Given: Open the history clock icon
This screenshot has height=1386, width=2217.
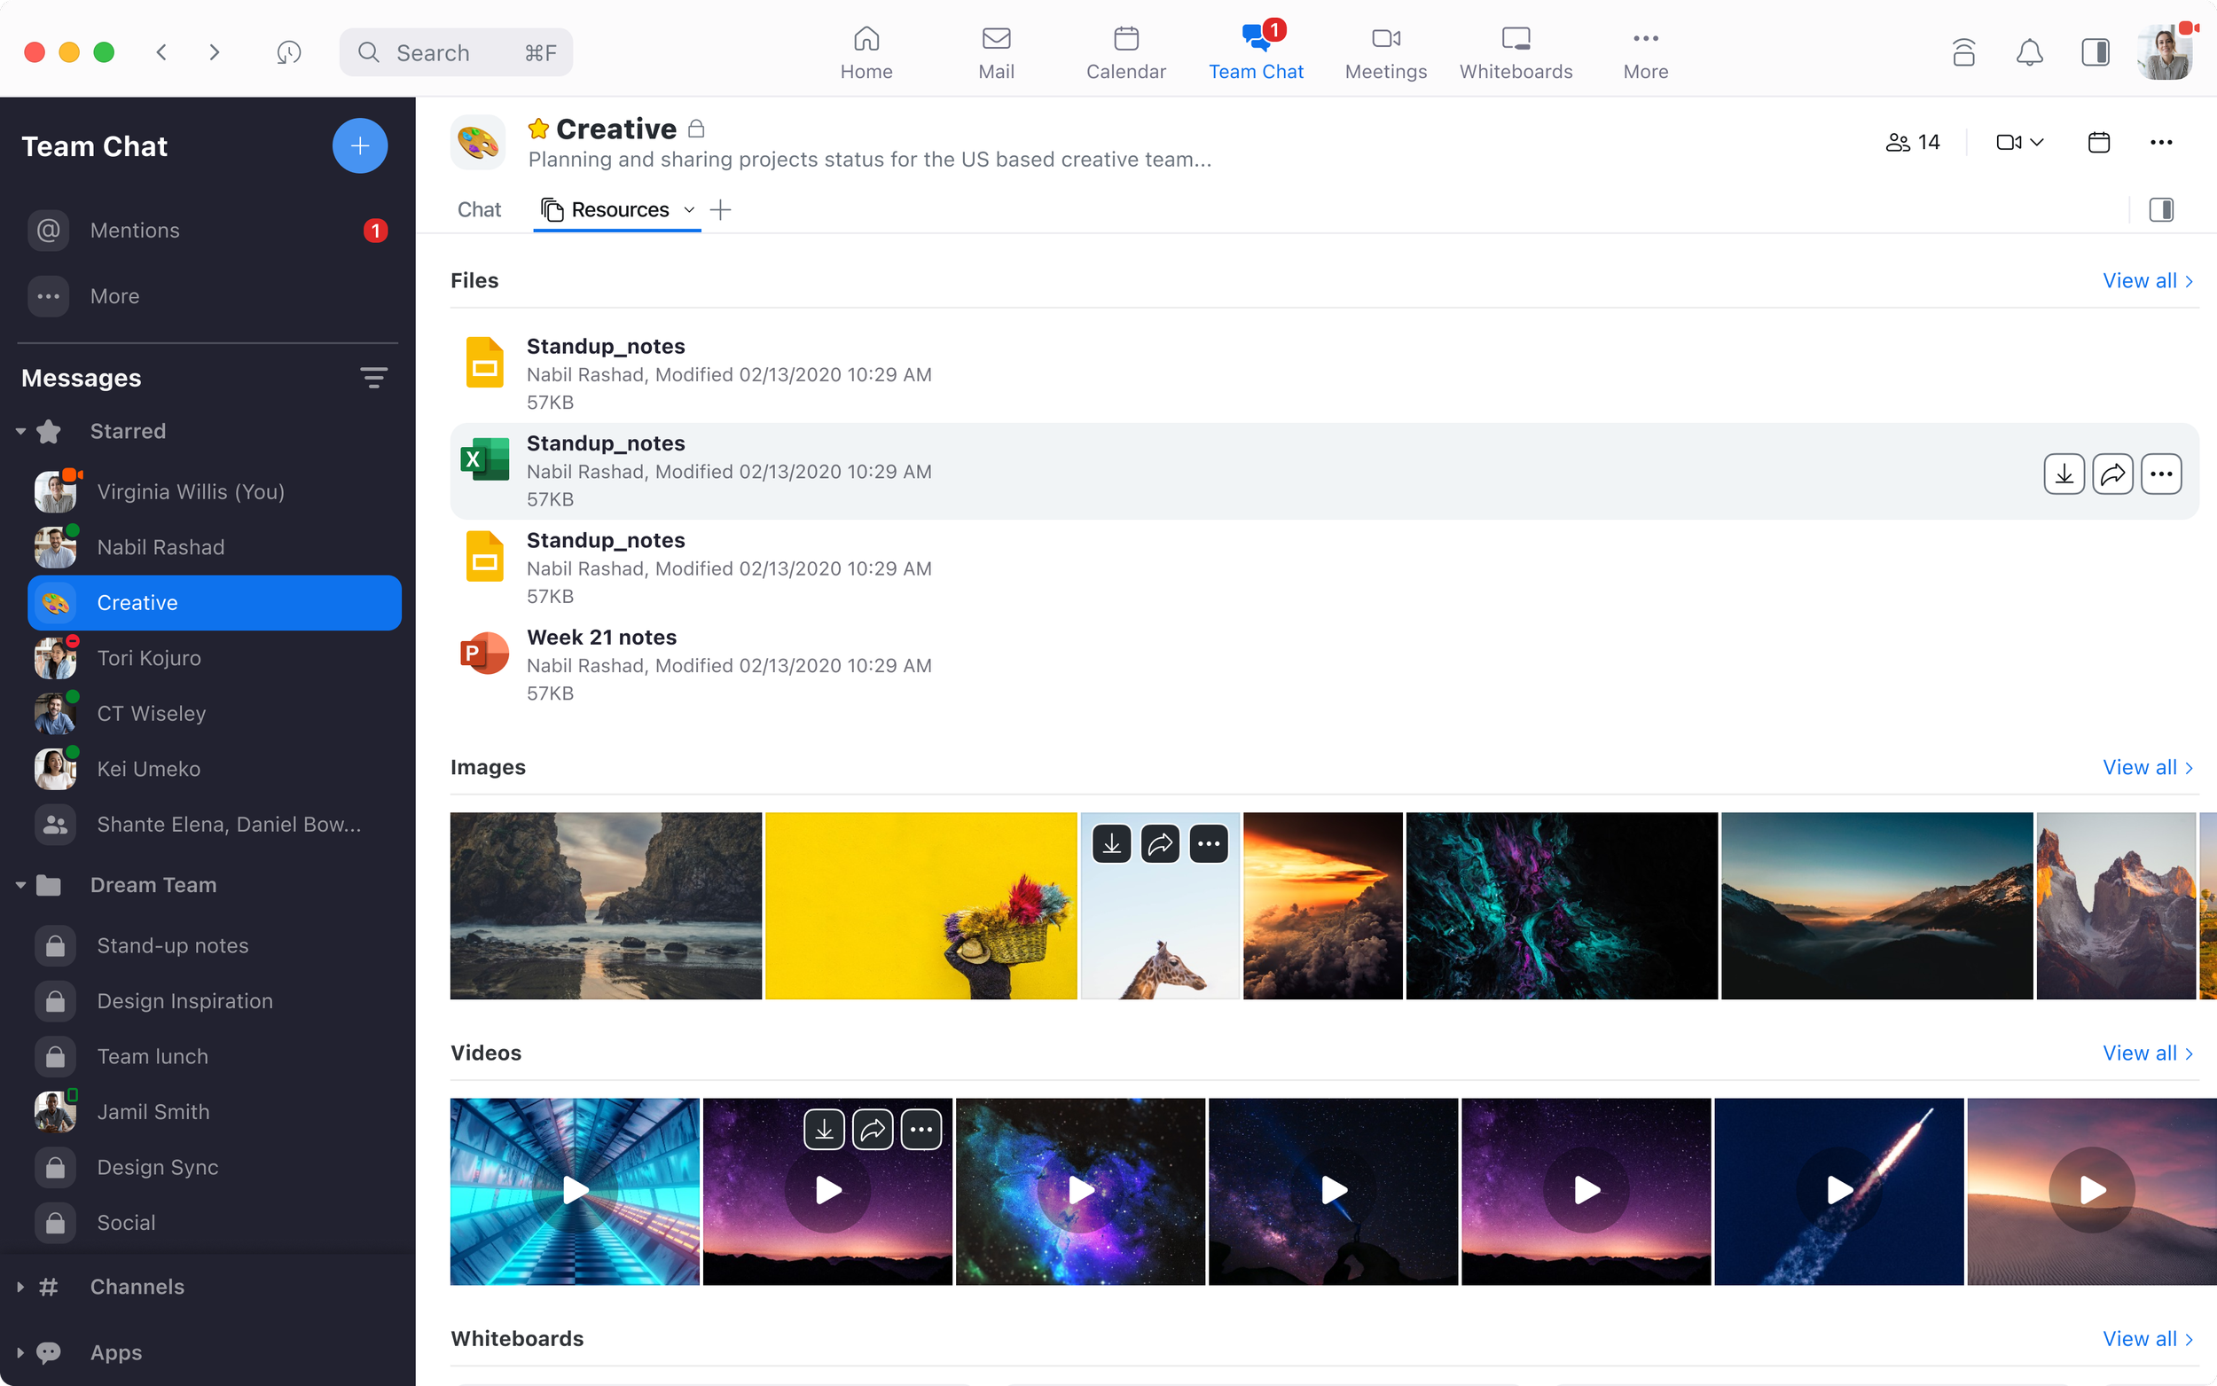Looking at the screenshot, I should point(289,52).
